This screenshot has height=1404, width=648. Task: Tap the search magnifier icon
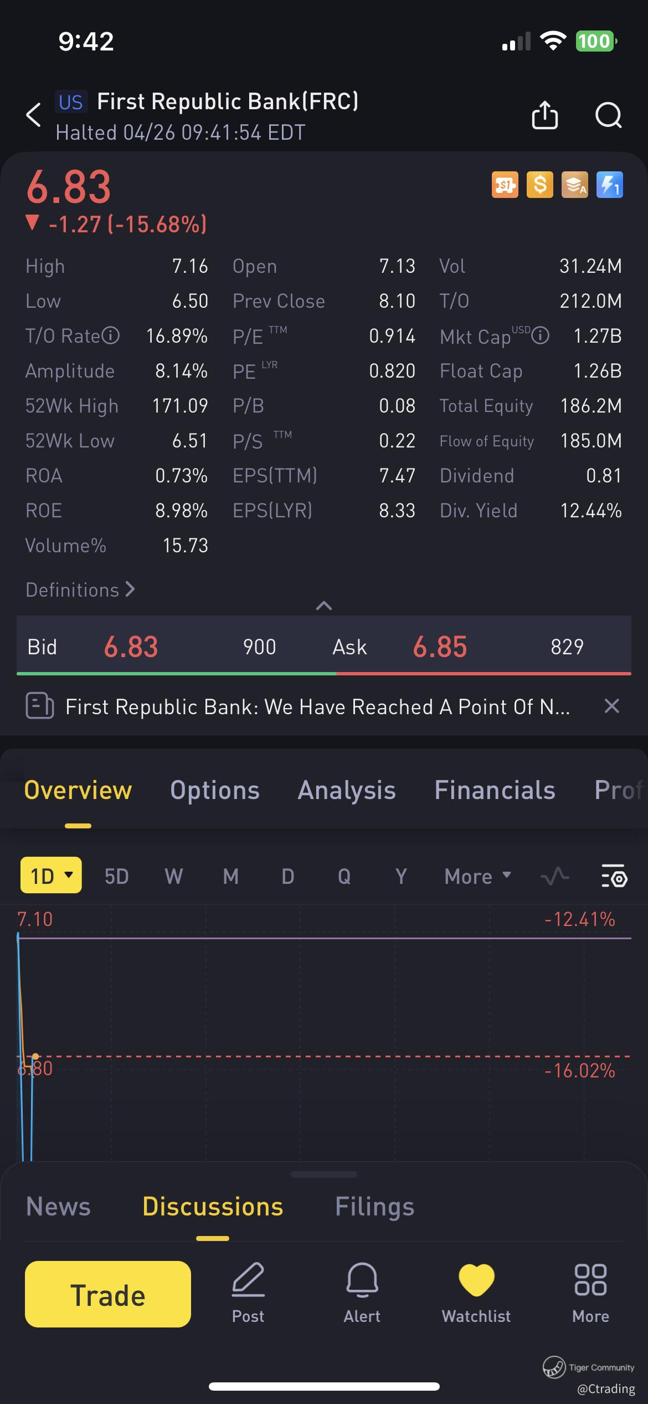pos(608,115)
